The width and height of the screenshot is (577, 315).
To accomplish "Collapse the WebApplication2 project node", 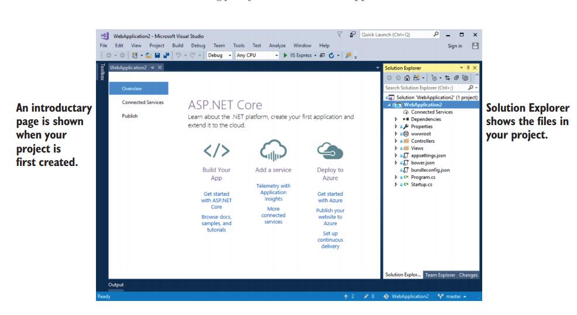I will [x=389, y=105].
